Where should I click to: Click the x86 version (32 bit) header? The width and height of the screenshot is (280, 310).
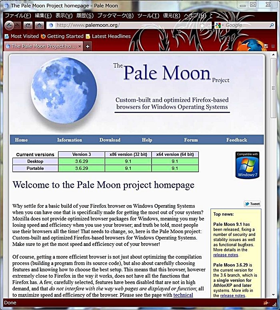point(128,155)
